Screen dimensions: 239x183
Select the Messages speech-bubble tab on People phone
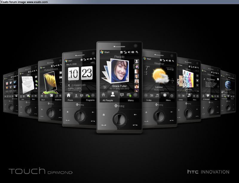[122, 95]
